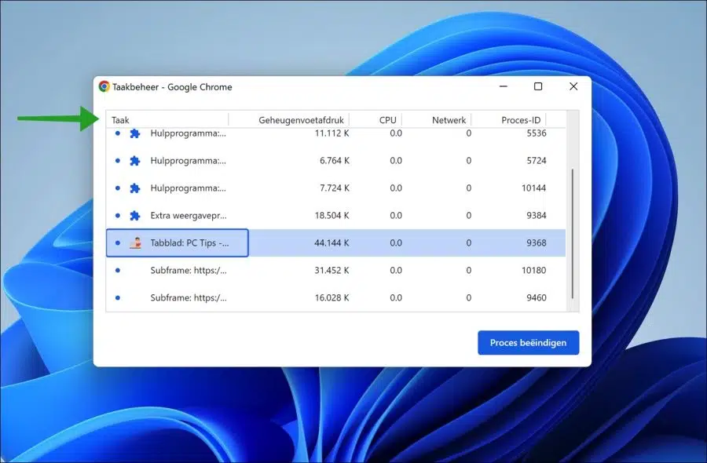This screenshot has height=463, width=707.
Task: Click process ID 9384
Action: [x=536, y=215]
